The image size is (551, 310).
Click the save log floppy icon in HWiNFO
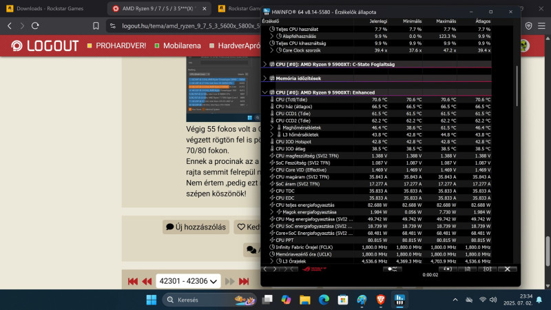(x=468, y=269)
